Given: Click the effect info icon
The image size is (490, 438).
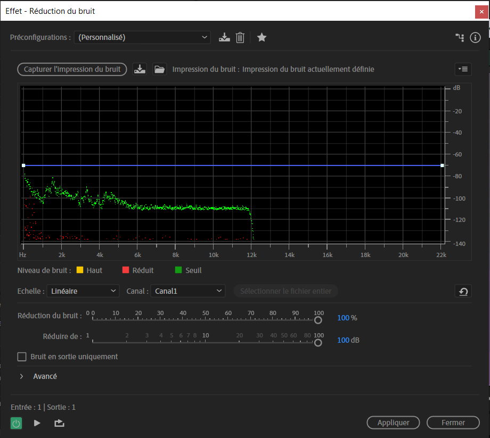Looking at the screenshot, I should (476, 37).
